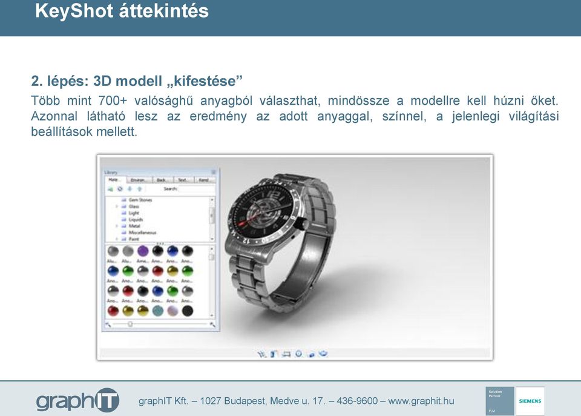581x416 pixels.
Task: Open the Textures library tab
Action: (x=183, y=180)
